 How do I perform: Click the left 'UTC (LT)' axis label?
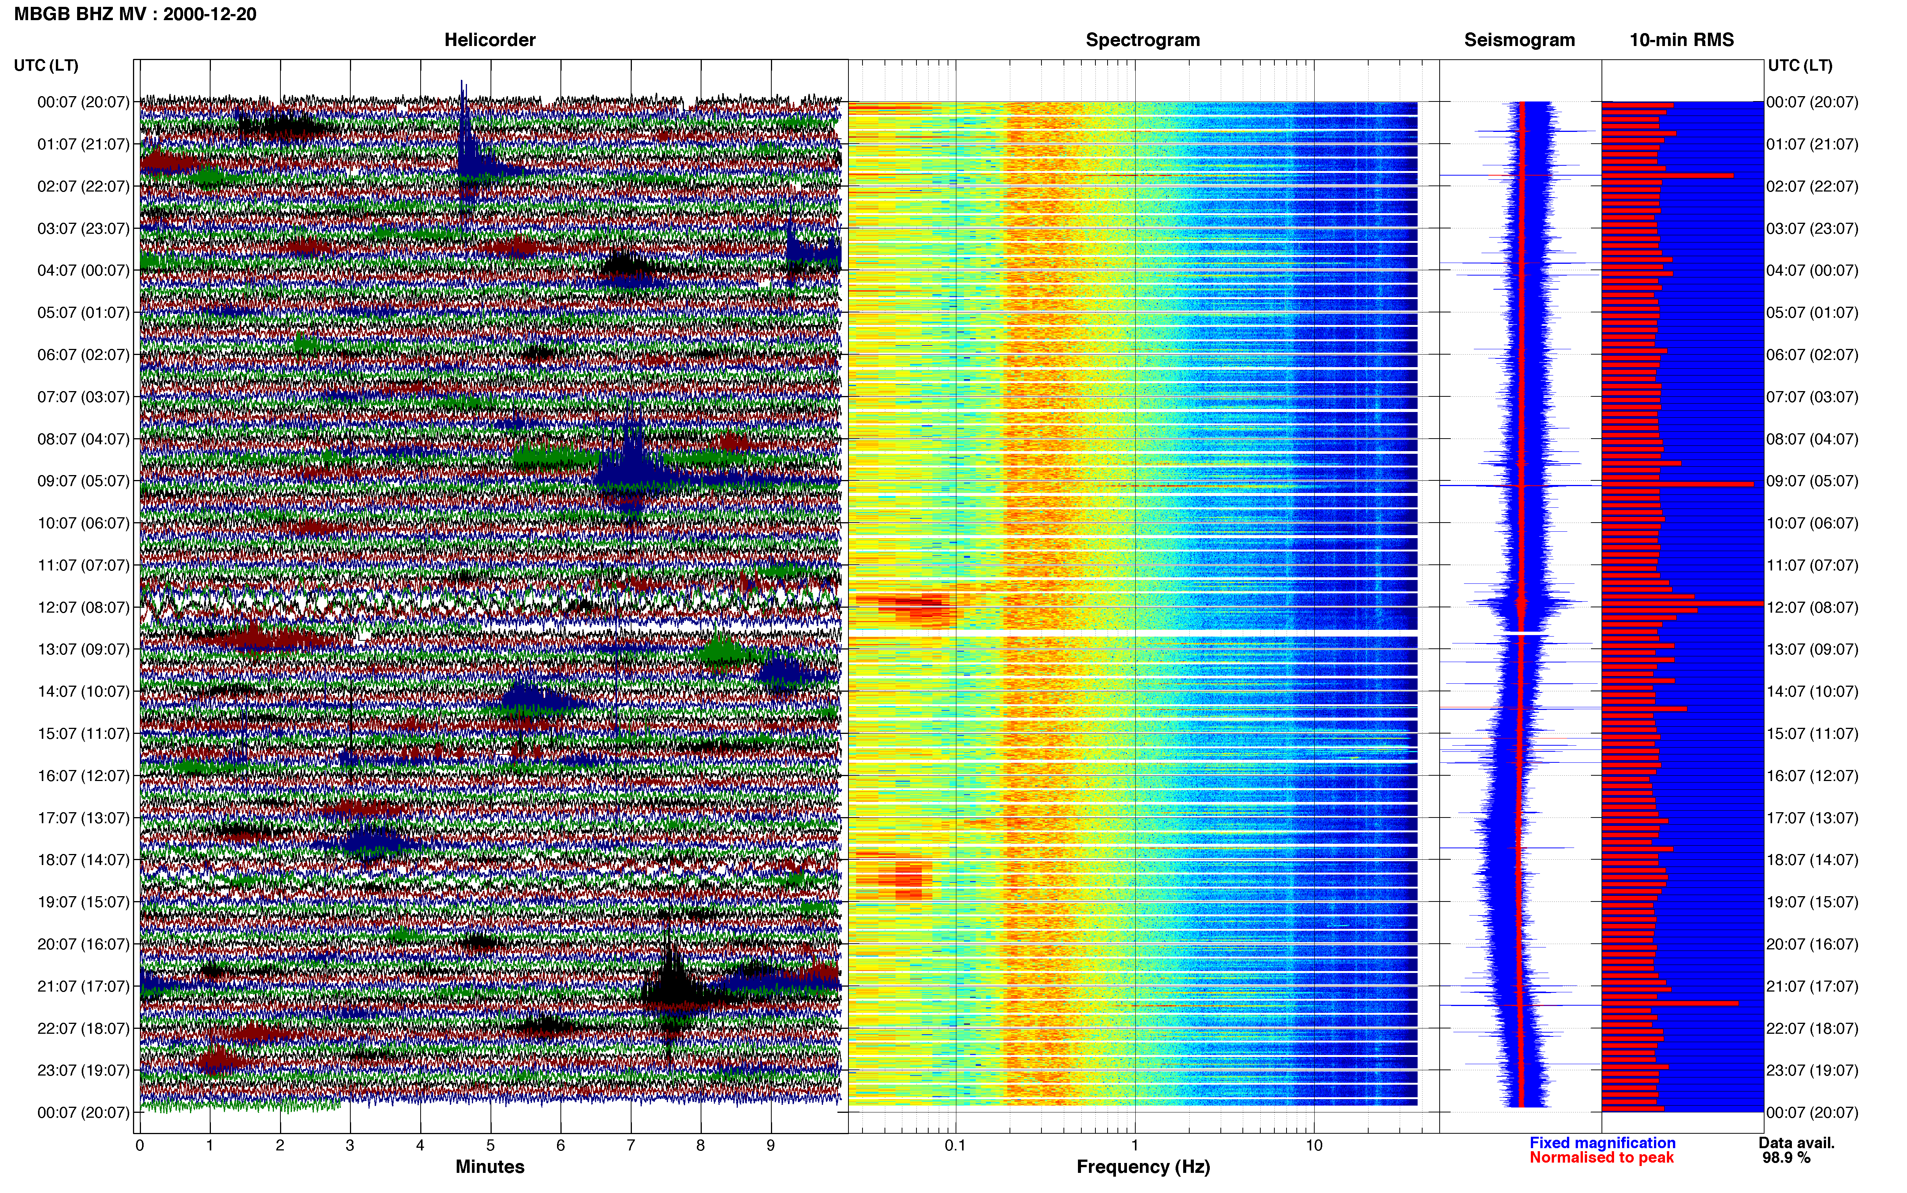(x=46, y=65)
